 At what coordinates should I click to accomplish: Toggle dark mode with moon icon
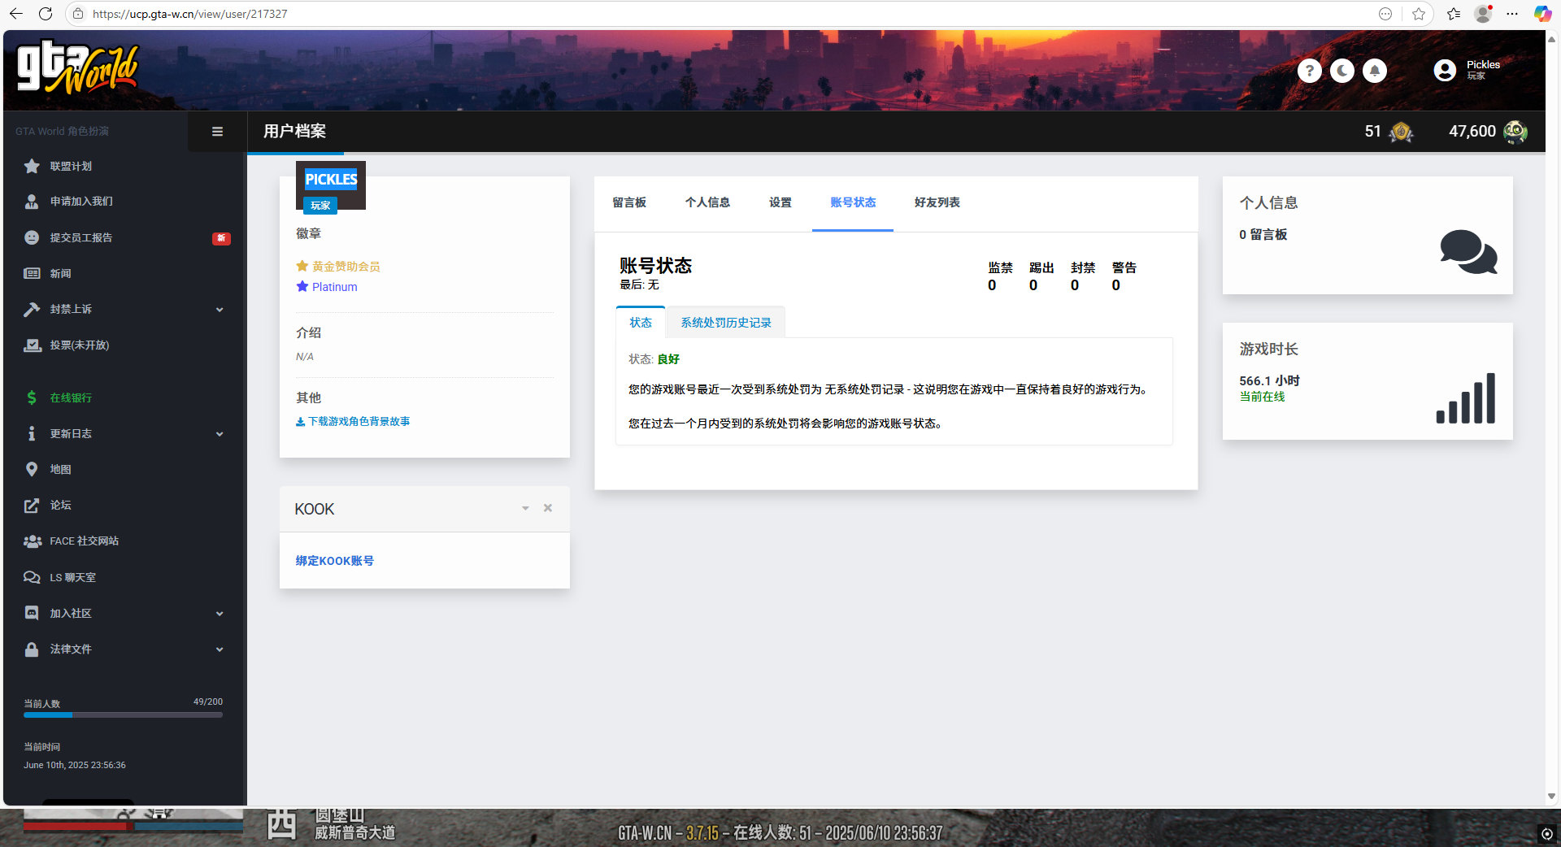pos(1341,71)
